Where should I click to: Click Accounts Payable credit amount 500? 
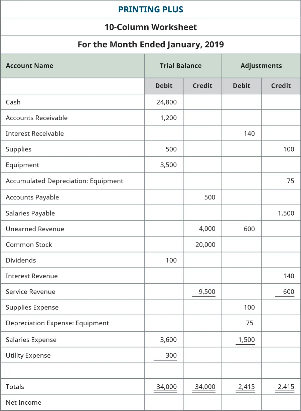tap(210, 197)
